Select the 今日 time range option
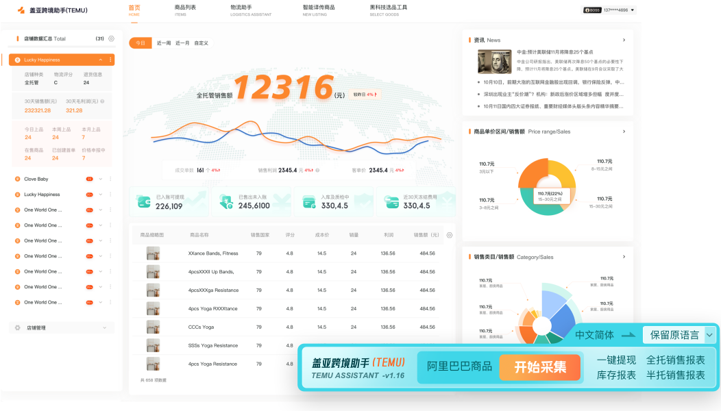Screen dimensions: 721x411 pos(140,42)
